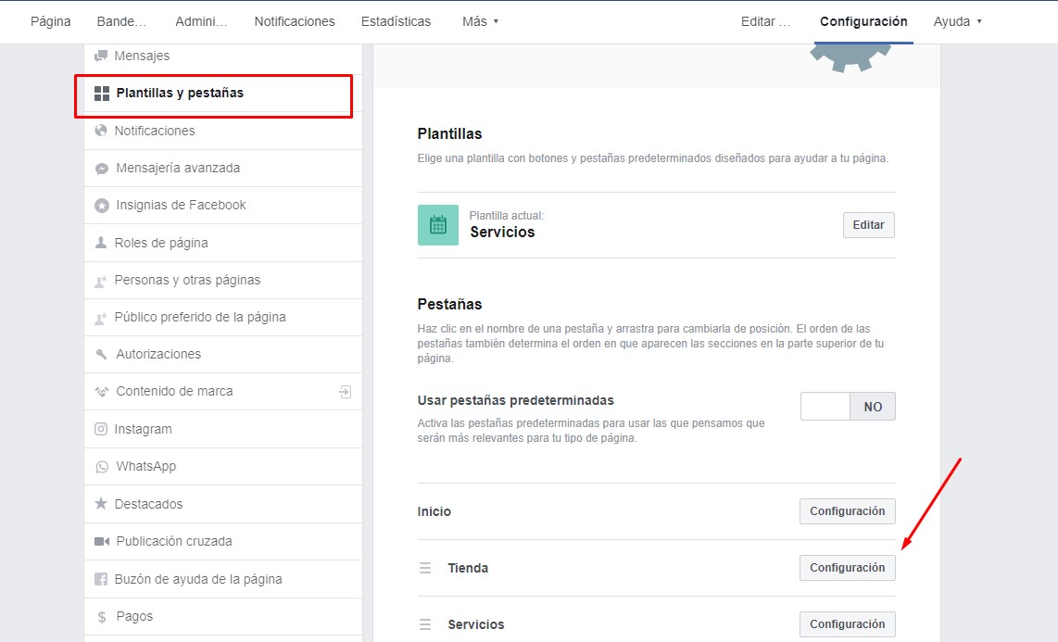Open the Estadísticas tab

(x=397, y=21)
